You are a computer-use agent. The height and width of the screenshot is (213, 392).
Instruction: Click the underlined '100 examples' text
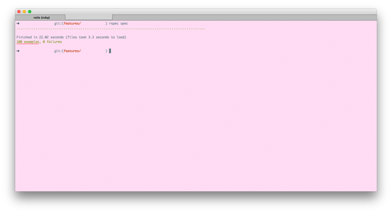click(x=27, y=42)
